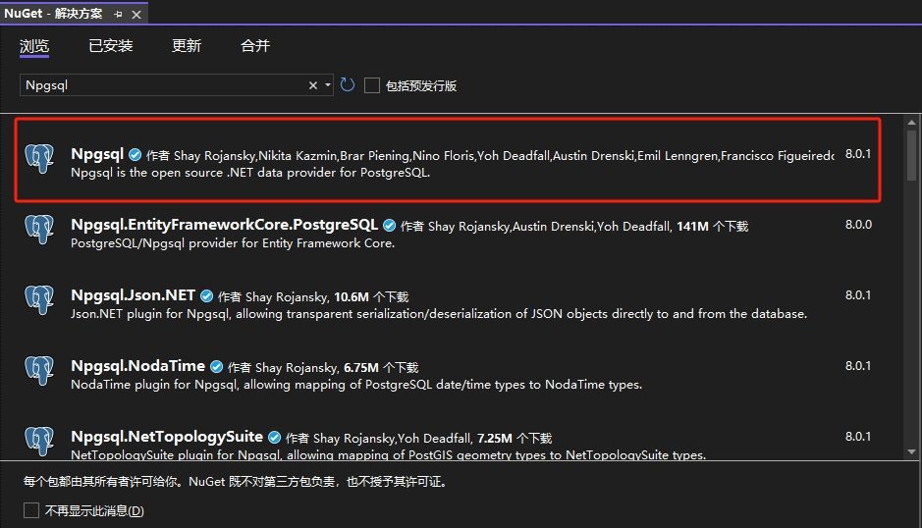The height and width of the screenshot is (528, 922).
Task: Click description 'Npgsql is the open source .NET data provider'
Action: (250, 173)
